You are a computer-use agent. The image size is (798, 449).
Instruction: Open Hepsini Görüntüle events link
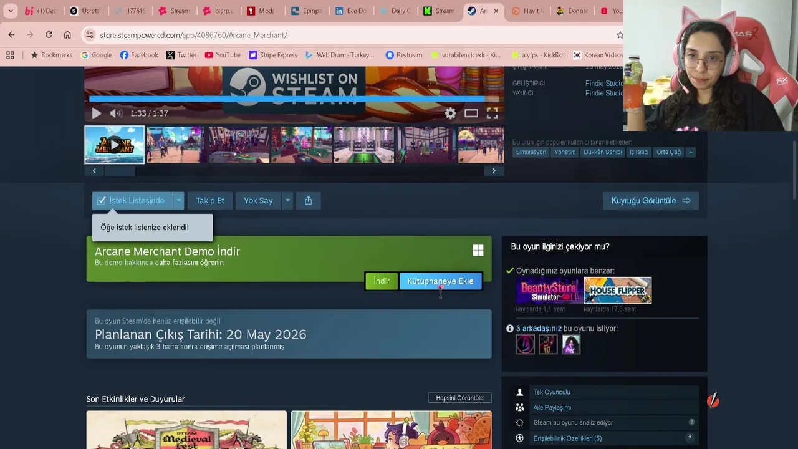point(459,398)
